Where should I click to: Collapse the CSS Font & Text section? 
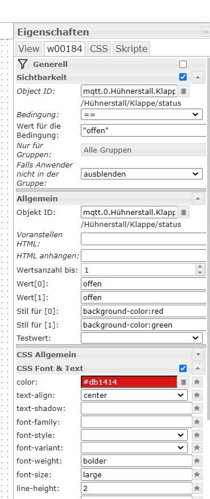(198, 369)
